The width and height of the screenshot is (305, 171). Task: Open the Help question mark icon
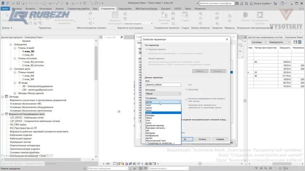(x=282, y=3)
